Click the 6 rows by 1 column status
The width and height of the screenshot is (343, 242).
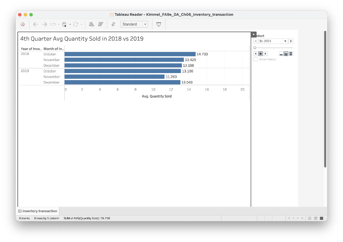click(47, 218)
